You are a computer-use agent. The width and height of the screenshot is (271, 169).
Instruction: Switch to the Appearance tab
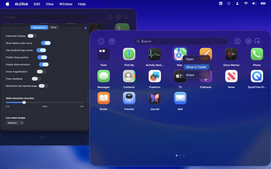pos(39,27)
